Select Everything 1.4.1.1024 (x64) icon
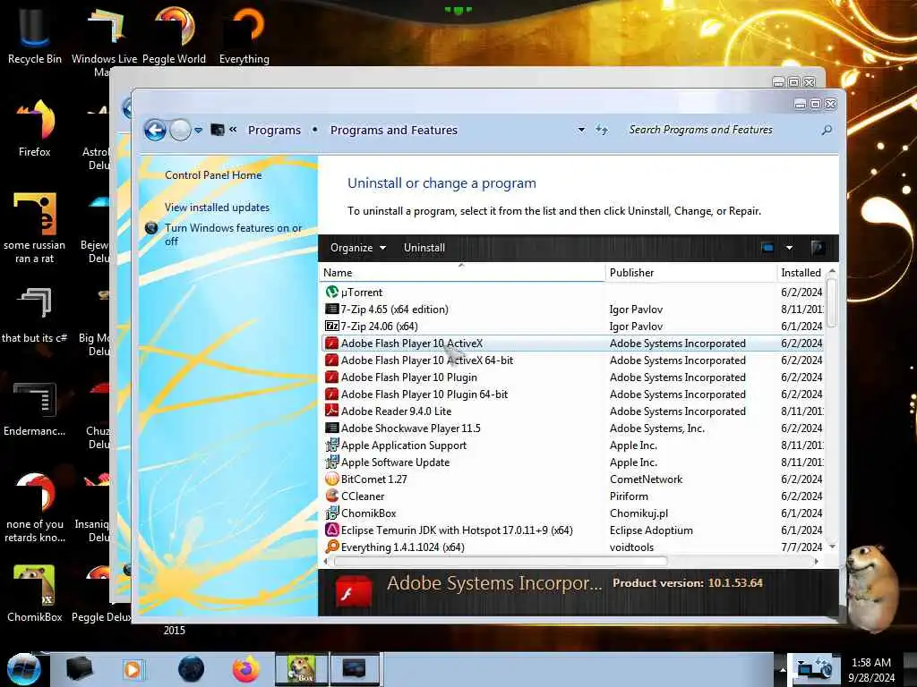 point(331,547)
